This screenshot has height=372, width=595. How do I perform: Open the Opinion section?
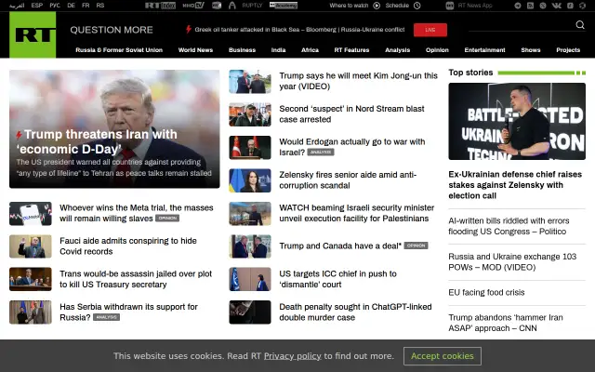click(x=437, y=49)
